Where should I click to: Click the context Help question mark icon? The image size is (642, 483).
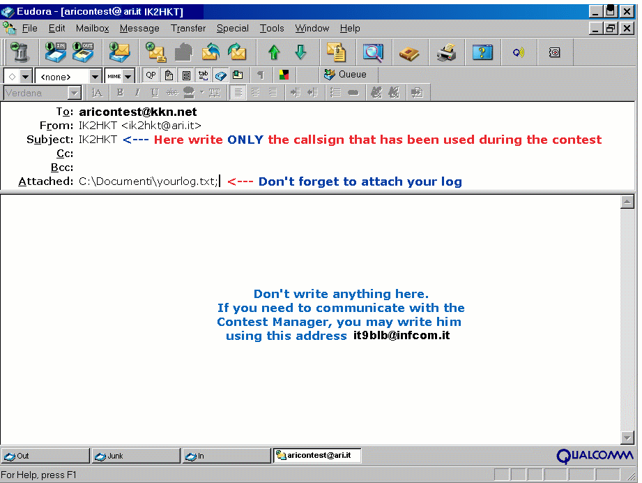coord(482,52)
